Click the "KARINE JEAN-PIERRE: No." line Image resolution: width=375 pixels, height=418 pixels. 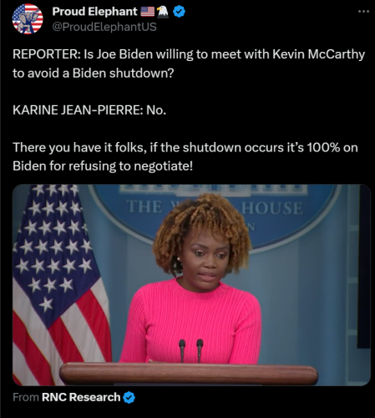pos(89,110)
